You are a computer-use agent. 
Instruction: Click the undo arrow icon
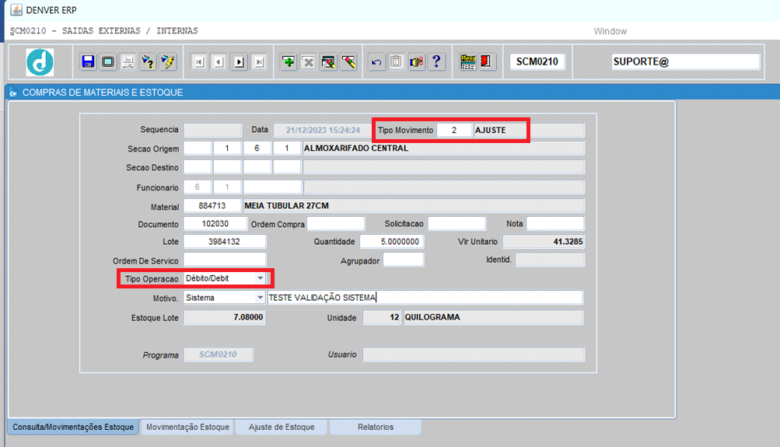[x=376, y=61]
